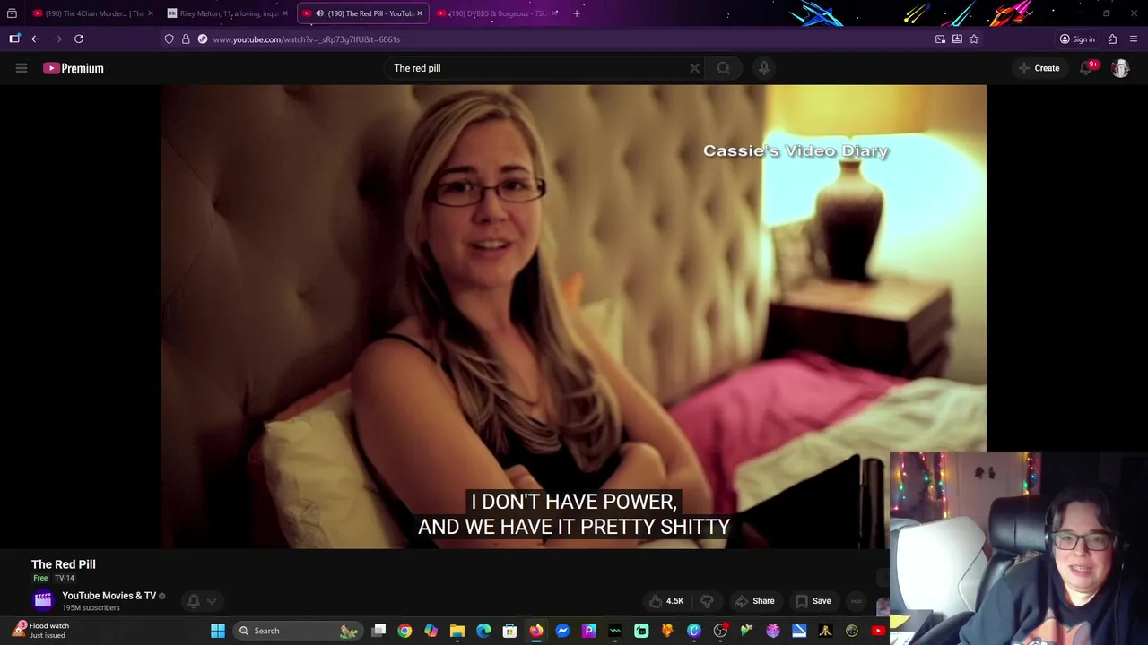1148x645 pixels.
Task: Click the Windows taskbar Search box
Action: pos(299,631)
